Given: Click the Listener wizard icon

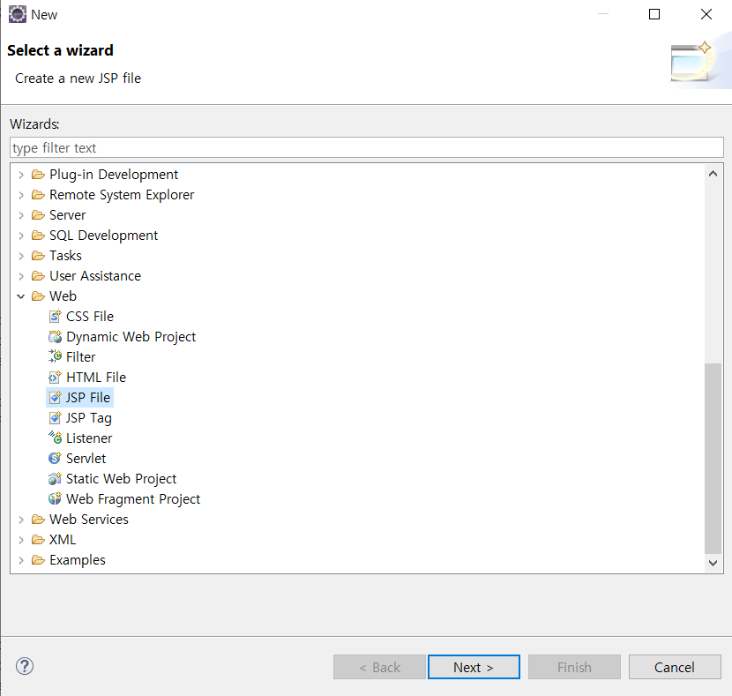Looking at the screenshot, I should [x=55, y=438].
